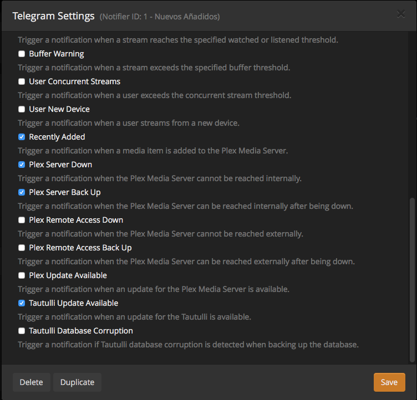Click the Tautulli Update Available label
Image resolution: width=417 pixels, height=400 pixels.
(73, 303)
